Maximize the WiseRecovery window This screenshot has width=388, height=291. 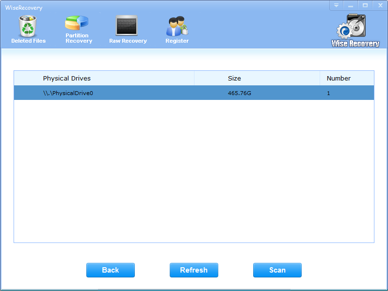[365, 5]
